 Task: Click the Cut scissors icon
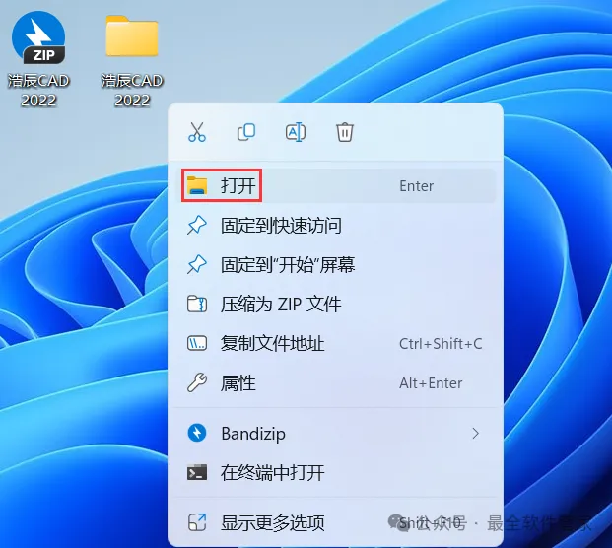(197, 132)
